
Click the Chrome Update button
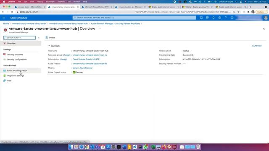[261, 12]
